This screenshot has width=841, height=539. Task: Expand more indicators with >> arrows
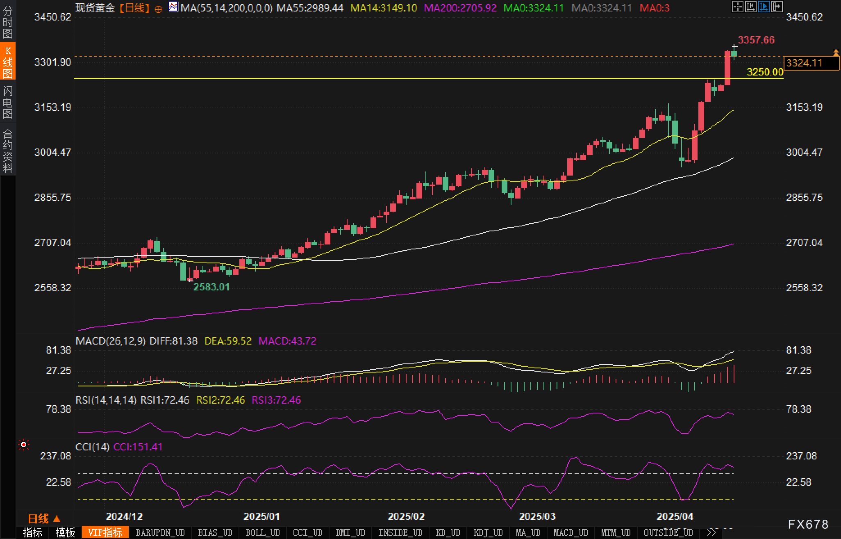click(712, 532)
